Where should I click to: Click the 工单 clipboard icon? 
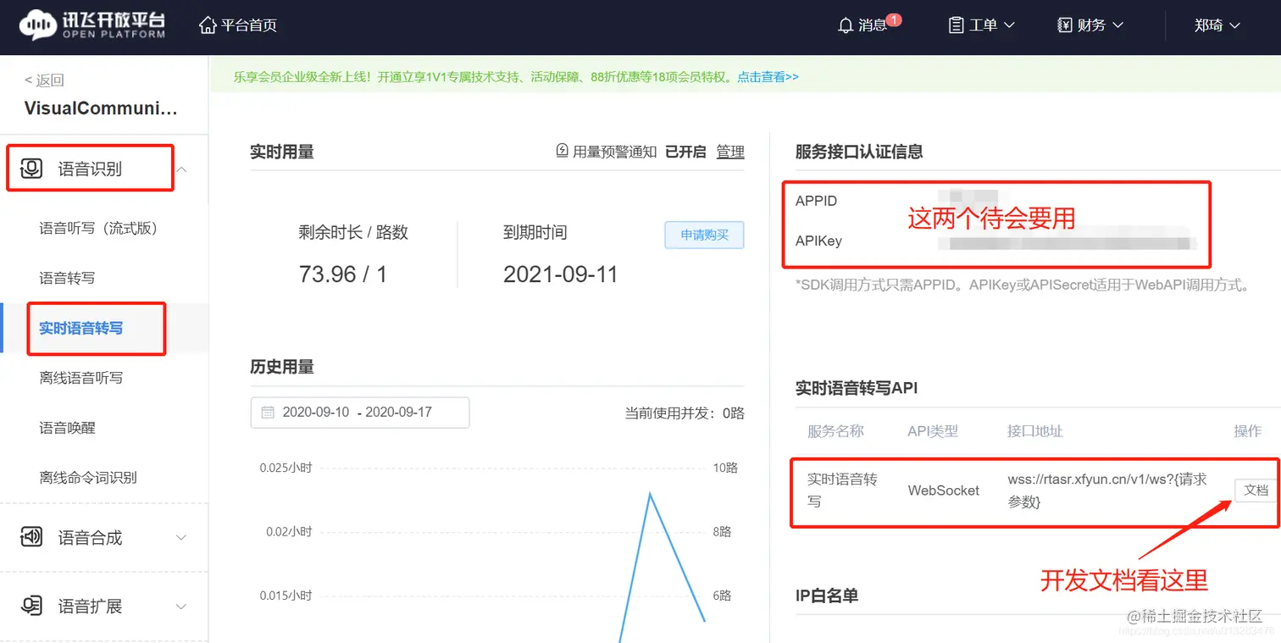[957, 25]
